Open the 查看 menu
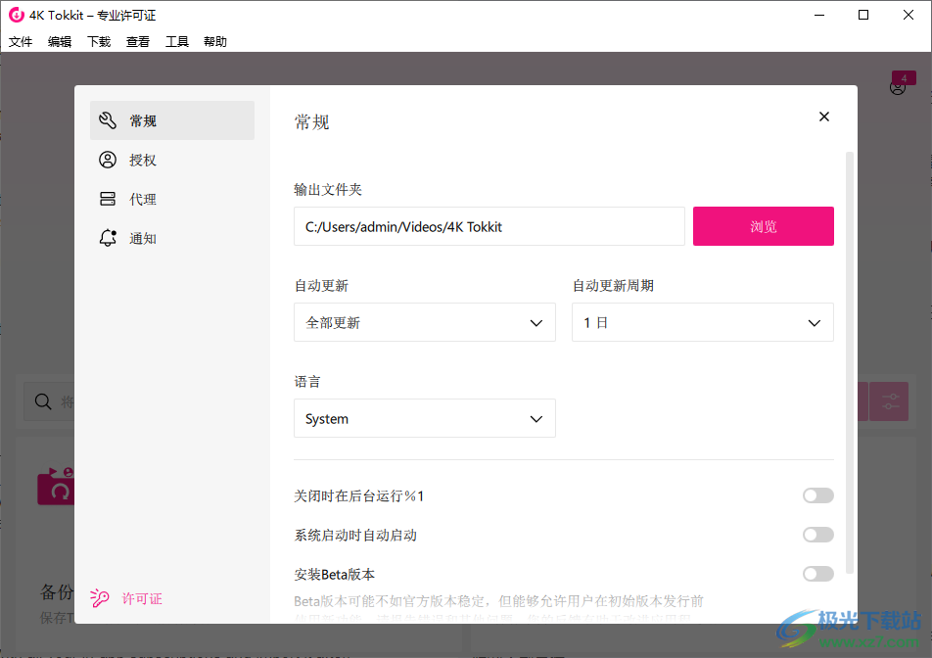 pos(138,41)
